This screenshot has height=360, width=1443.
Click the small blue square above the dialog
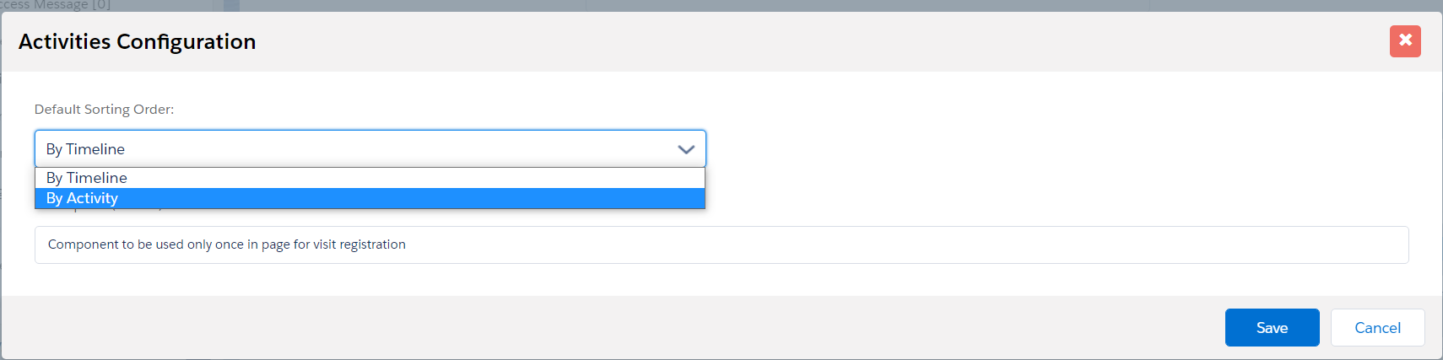point(231,5)
